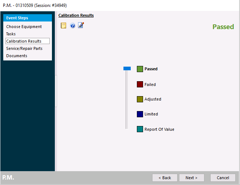This screenshot has height=185, width=240.
Task: Click the green Passed color square
Action: point(140,69)
